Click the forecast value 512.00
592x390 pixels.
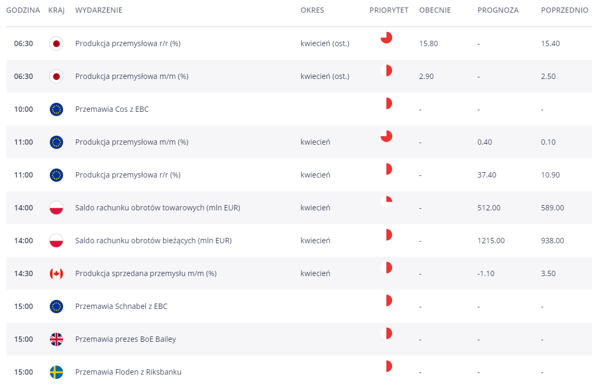click(489, 208)
